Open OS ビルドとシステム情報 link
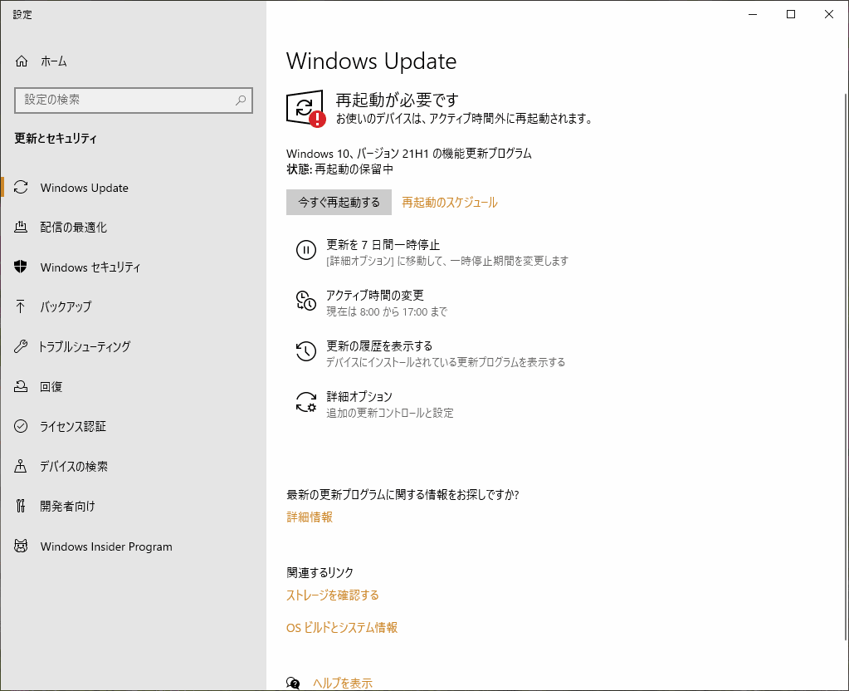This screenshot has width=849, height=691. [342, 628]
